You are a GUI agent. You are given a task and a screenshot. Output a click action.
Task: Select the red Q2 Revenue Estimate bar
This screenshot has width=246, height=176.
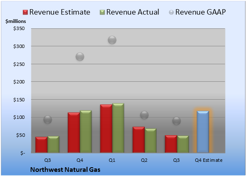tap(139, 140)
